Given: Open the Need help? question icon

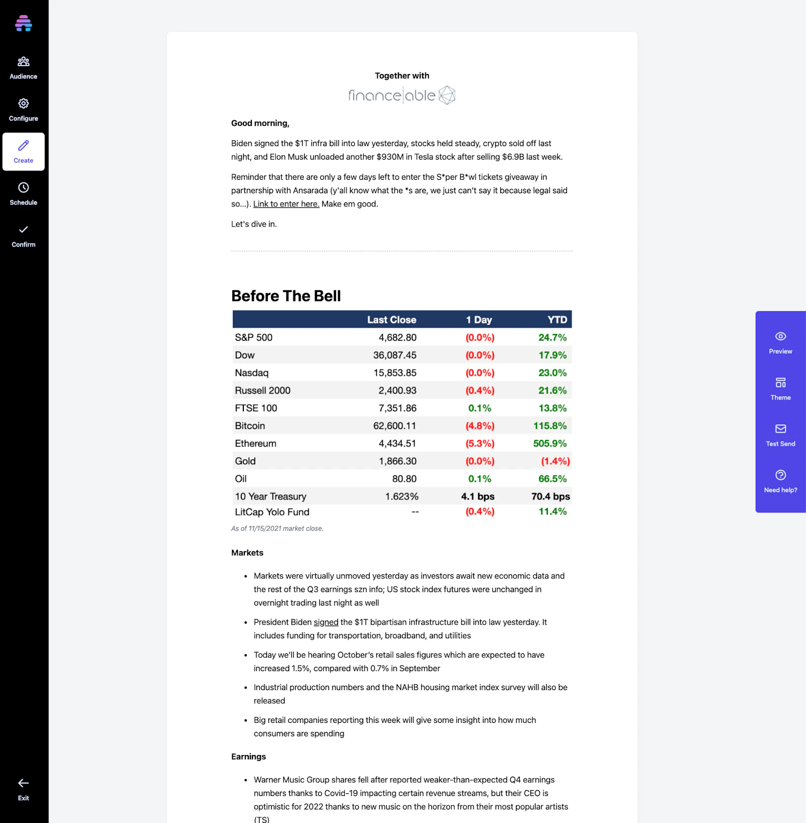Looking at the screenshot, I should pyautogui.click(x=780, y=481).
